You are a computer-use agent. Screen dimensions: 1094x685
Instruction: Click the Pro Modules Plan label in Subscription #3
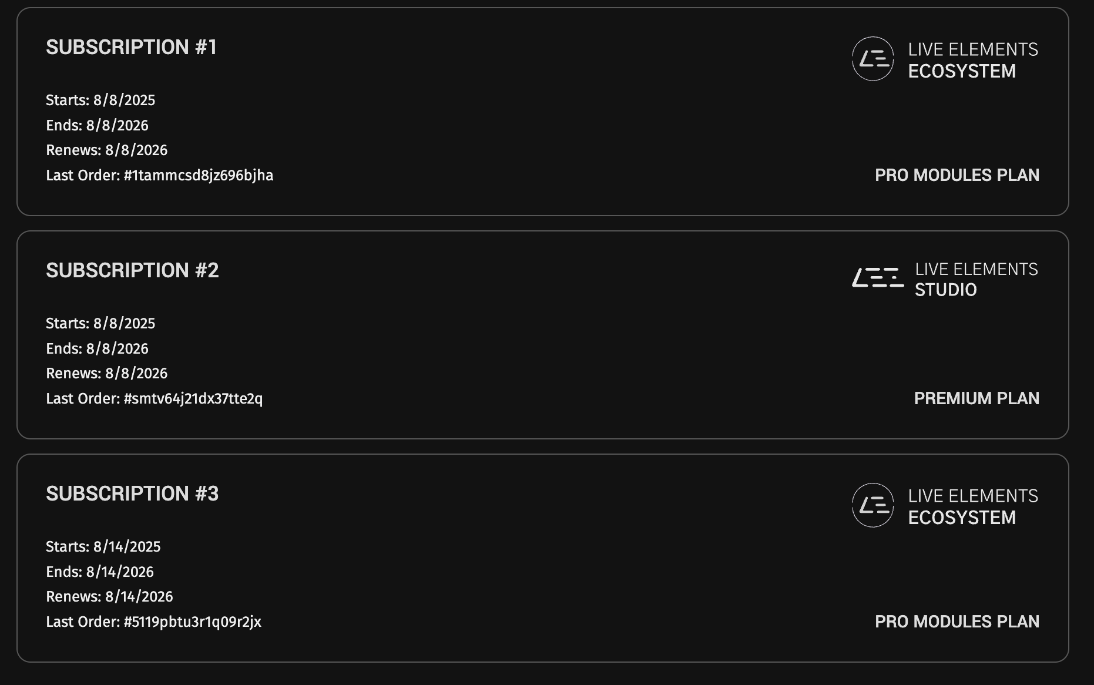pos(957,622)
